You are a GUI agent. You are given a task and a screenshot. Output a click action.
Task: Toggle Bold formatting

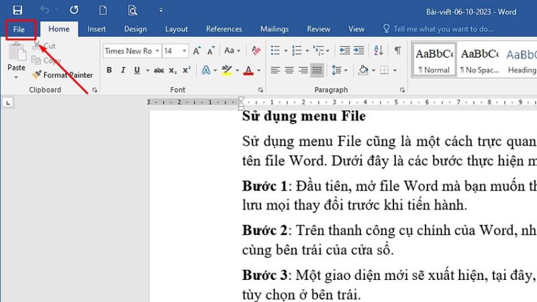(109, 70)
